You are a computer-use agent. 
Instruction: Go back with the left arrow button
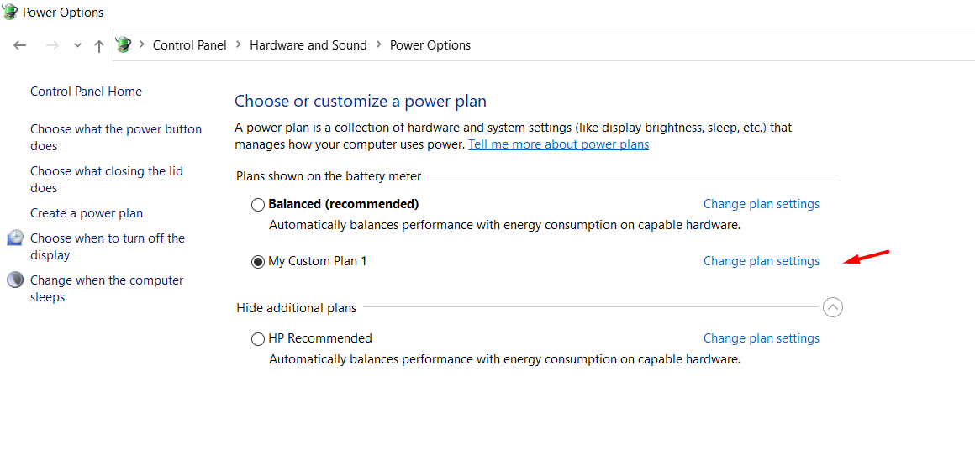click(20, 45)
